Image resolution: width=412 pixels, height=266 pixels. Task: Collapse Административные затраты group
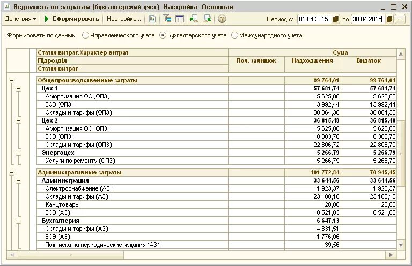point(12,172)
